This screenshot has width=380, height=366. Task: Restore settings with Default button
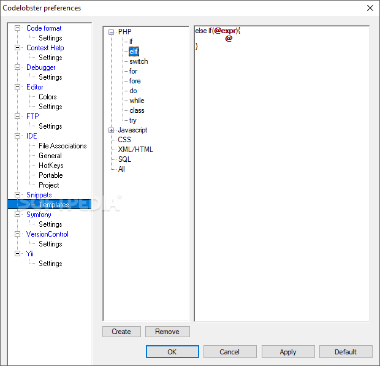346,352
